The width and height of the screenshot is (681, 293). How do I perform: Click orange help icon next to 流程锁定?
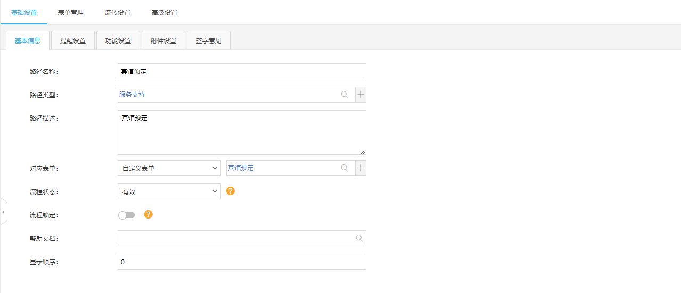(149, 214)
